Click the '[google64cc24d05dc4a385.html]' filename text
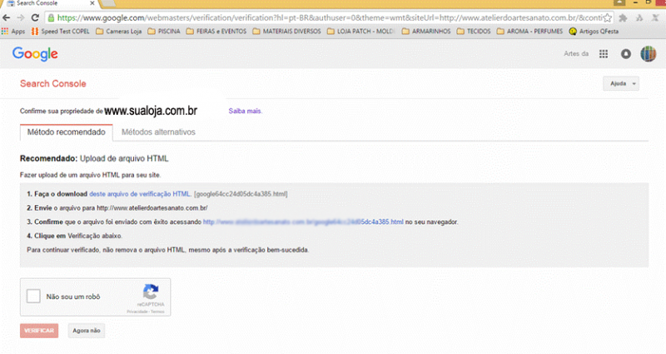Viewport: 666px width, 354px height. click(241, 194)
